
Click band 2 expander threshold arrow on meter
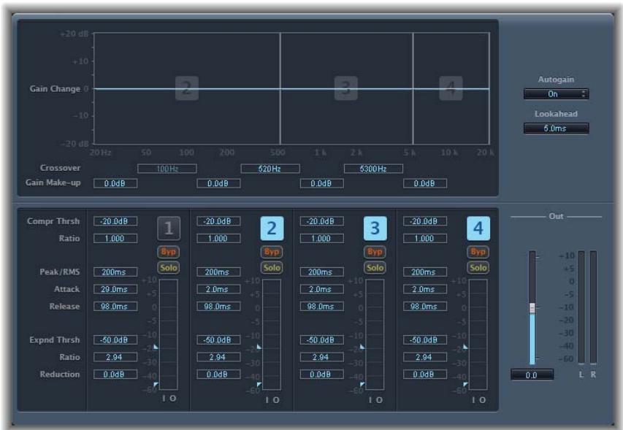(x=259, y=384)
